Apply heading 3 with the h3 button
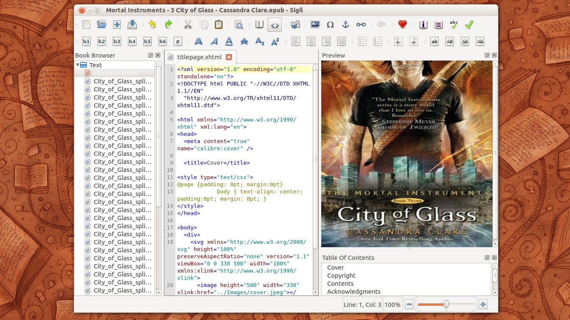 117,41
